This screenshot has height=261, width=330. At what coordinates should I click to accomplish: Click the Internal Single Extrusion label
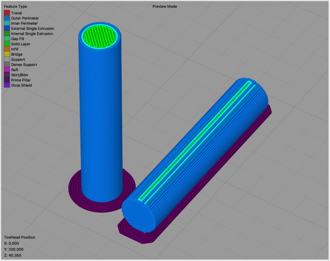coord(32,33)
